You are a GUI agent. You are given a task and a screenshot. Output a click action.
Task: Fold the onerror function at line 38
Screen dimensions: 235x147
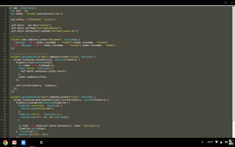(7, 114)
